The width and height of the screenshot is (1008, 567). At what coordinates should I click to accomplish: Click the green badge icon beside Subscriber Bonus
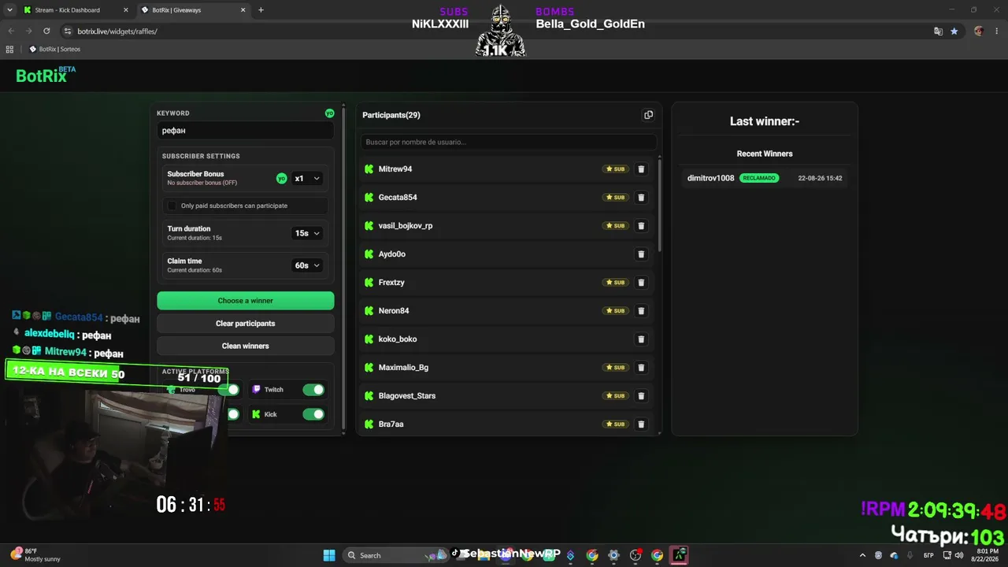tap(281, 179)
